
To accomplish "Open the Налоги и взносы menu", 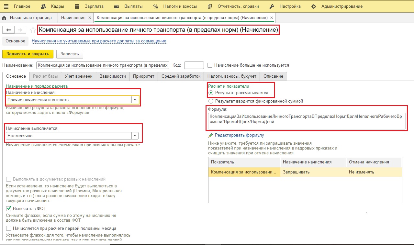I will [x=180, y=6].
